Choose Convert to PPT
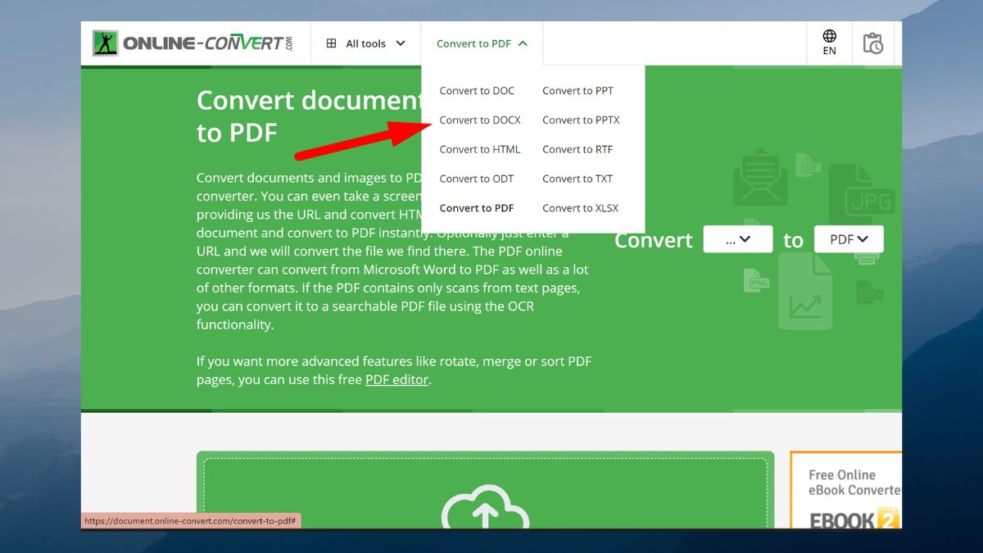This screenshot has height=553, width=983. (578, 91)
